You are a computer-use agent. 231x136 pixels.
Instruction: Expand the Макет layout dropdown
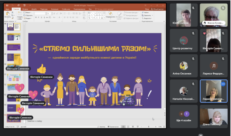(x=27, y=13)
